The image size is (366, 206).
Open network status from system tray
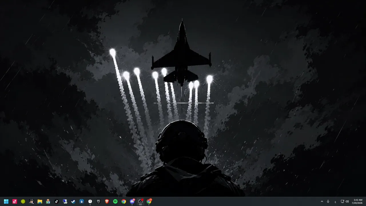343,201
